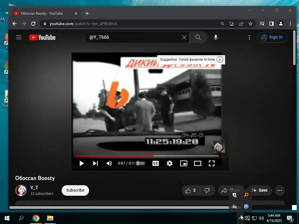Viewport: 299px width, 224px height.
Task: Share the video
Action: click(231, 190)
